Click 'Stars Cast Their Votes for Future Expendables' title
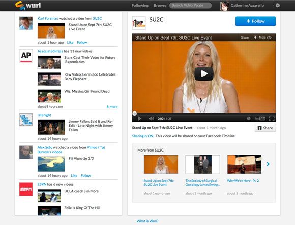The height and width of the screenshot is (225, 295). (x=90, y=60)
